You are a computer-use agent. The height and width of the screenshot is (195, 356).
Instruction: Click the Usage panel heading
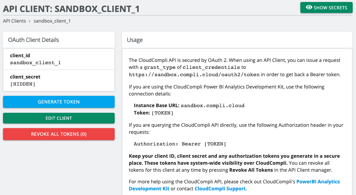[x=135, y=40]
